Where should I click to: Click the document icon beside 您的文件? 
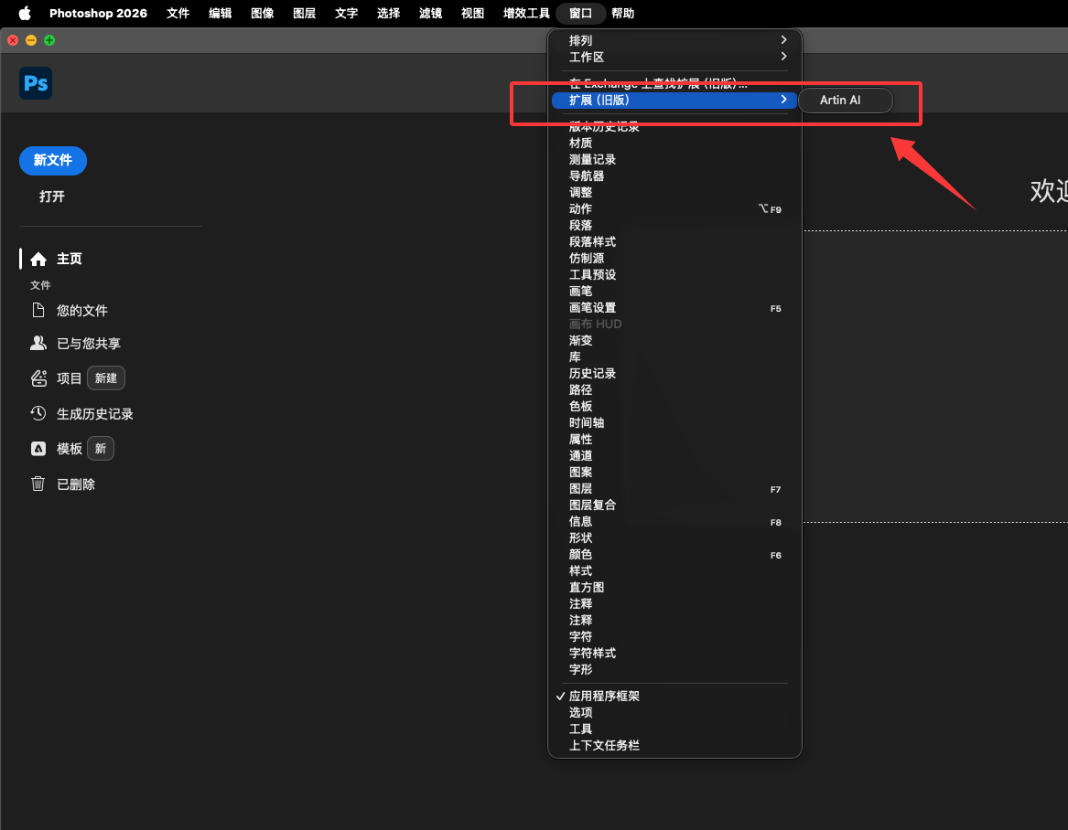[x=38, y=310]
